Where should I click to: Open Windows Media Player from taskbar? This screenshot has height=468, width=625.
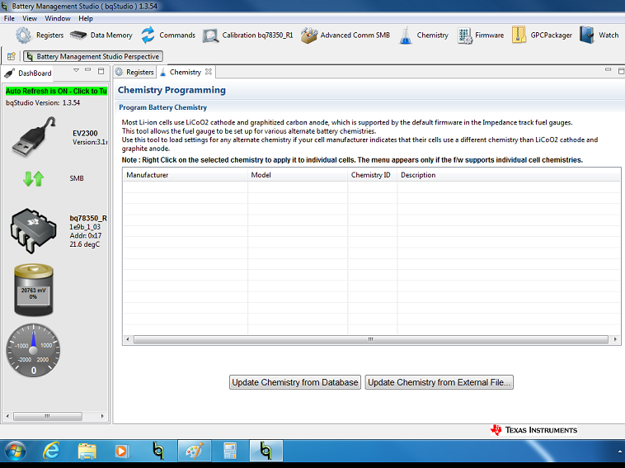point(121,451)
